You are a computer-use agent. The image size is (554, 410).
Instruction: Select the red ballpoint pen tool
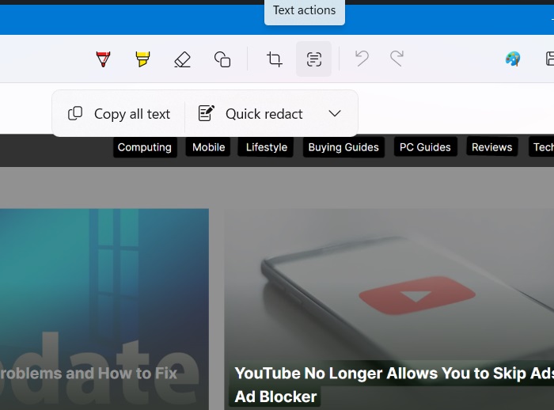[x=103, y=59]
